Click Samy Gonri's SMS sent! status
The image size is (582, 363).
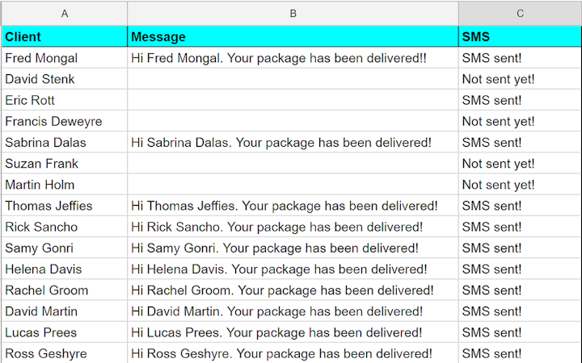point(520,248)
